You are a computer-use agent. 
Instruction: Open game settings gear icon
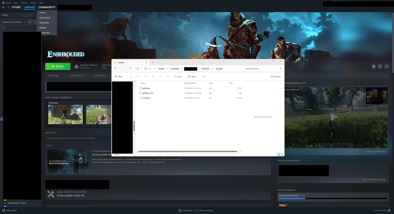[x=374, y=66]
